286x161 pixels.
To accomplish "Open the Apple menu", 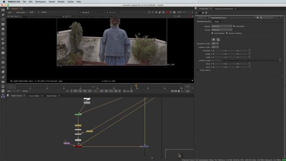I will coord(4,2).
